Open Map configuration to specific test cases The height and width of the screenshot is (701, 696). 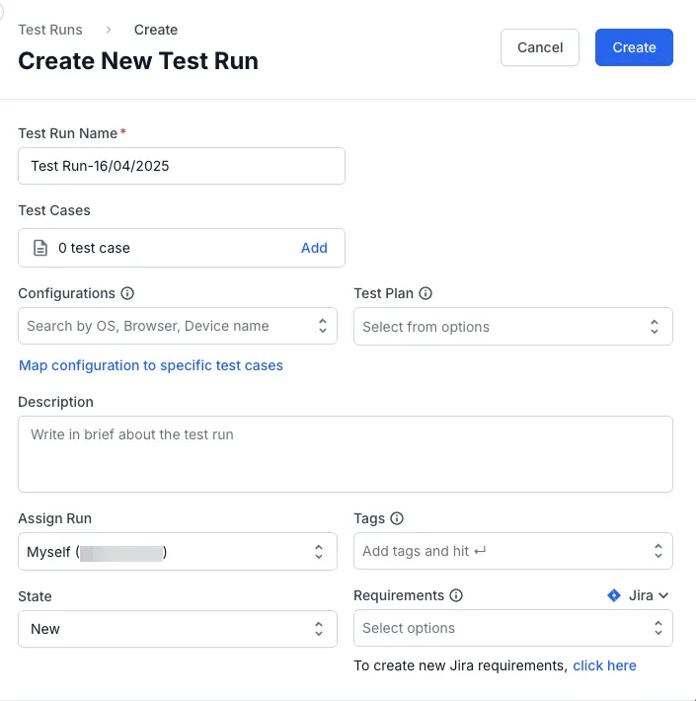[151, 365]
